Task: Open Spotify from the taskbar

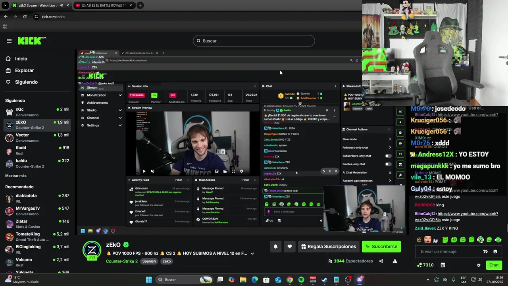Action: pos(301,280)
